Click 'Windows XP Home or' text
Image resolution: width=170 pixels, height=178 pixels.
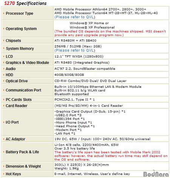tap(89, 23)
